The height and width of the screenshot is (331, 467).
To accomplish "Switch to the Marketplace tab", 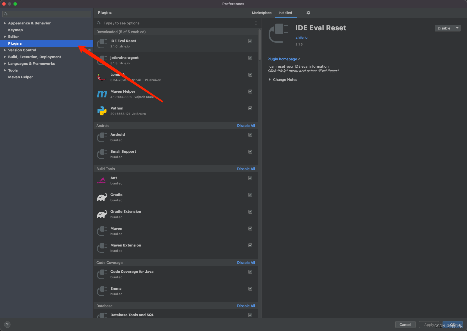I will [x=262, y=13].
